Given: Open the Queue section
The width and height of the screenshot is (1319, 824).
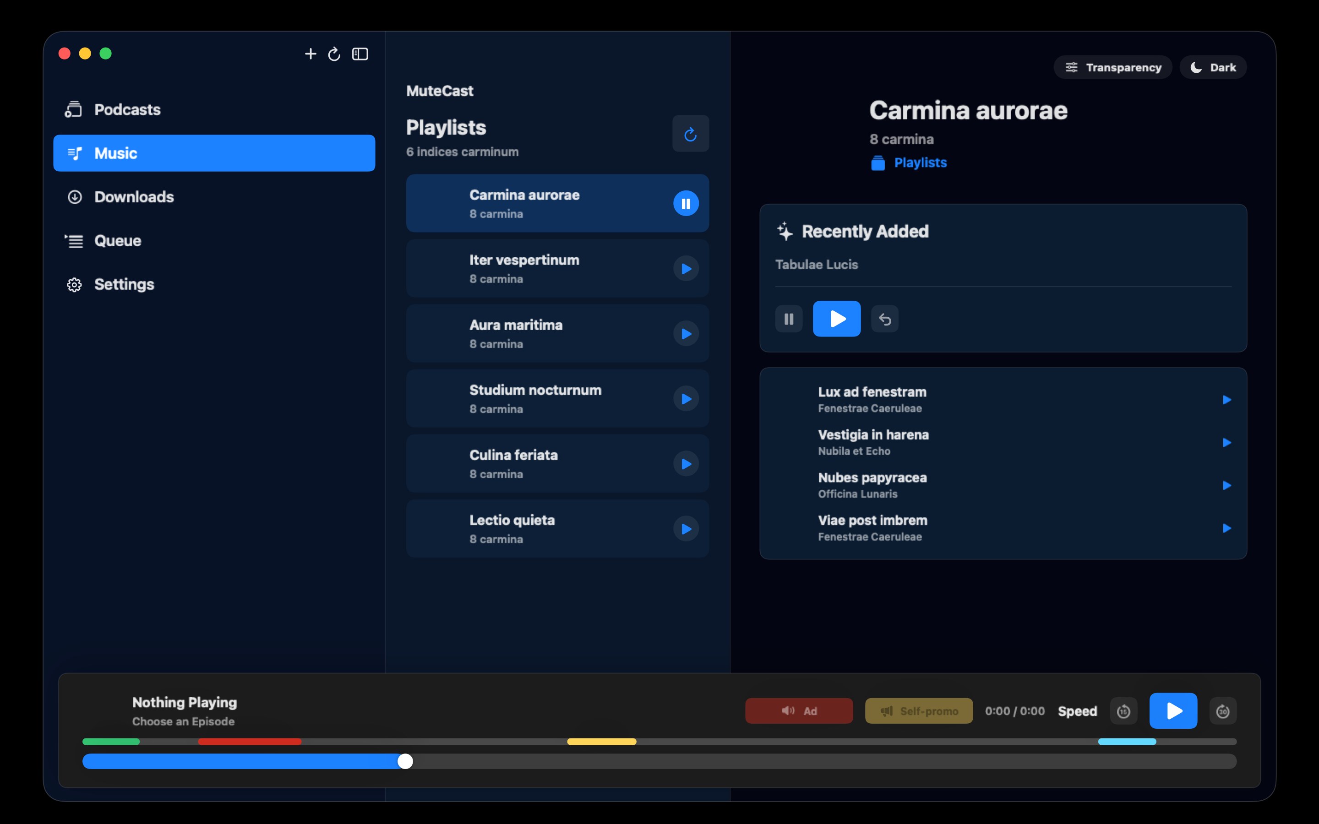Looking at the screenshot, I should pyautogui.click(x=214, y=240).
